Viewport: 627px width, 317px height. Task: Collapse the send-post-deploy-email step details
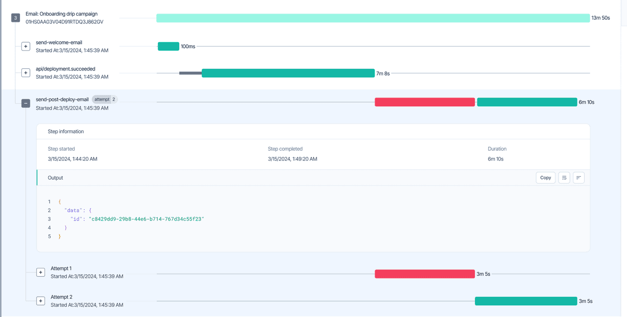click(x=26, y=103)
